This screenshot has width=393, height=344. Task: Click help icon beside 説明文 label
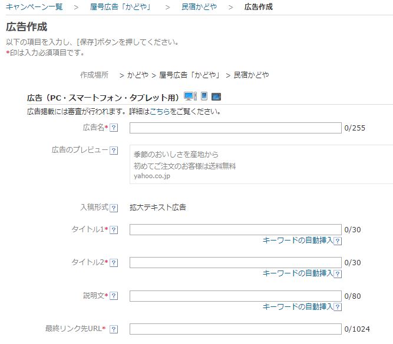pyautogui.click(x=114, y=296)
